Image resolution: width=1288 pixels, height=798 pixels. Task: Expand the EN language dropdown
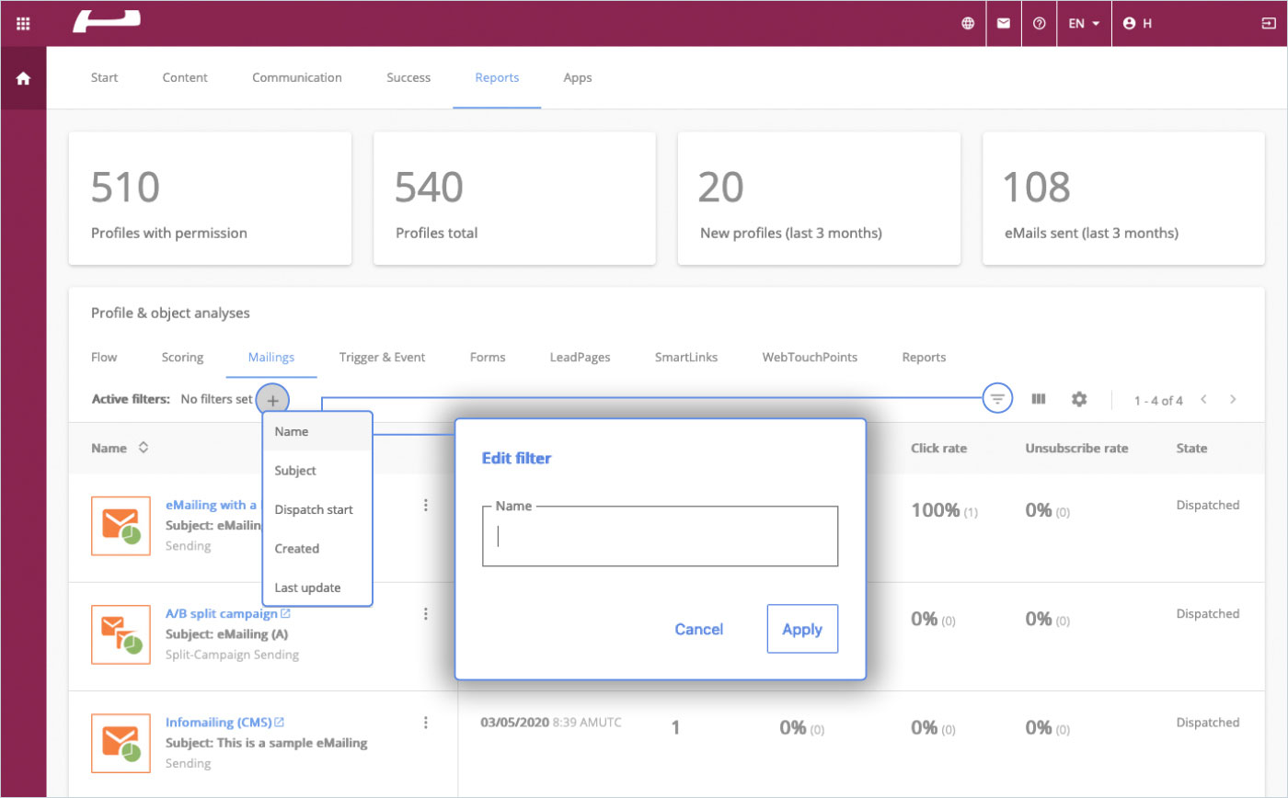point(1084,24)
